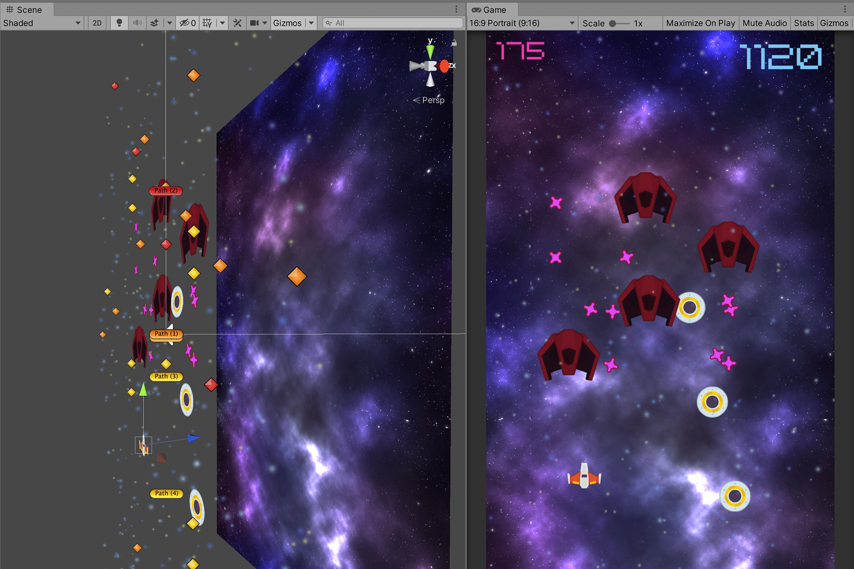Click the player spaceship in the Game view
Viewport: 854px width, 569px height.
click(x=584, y=476)
